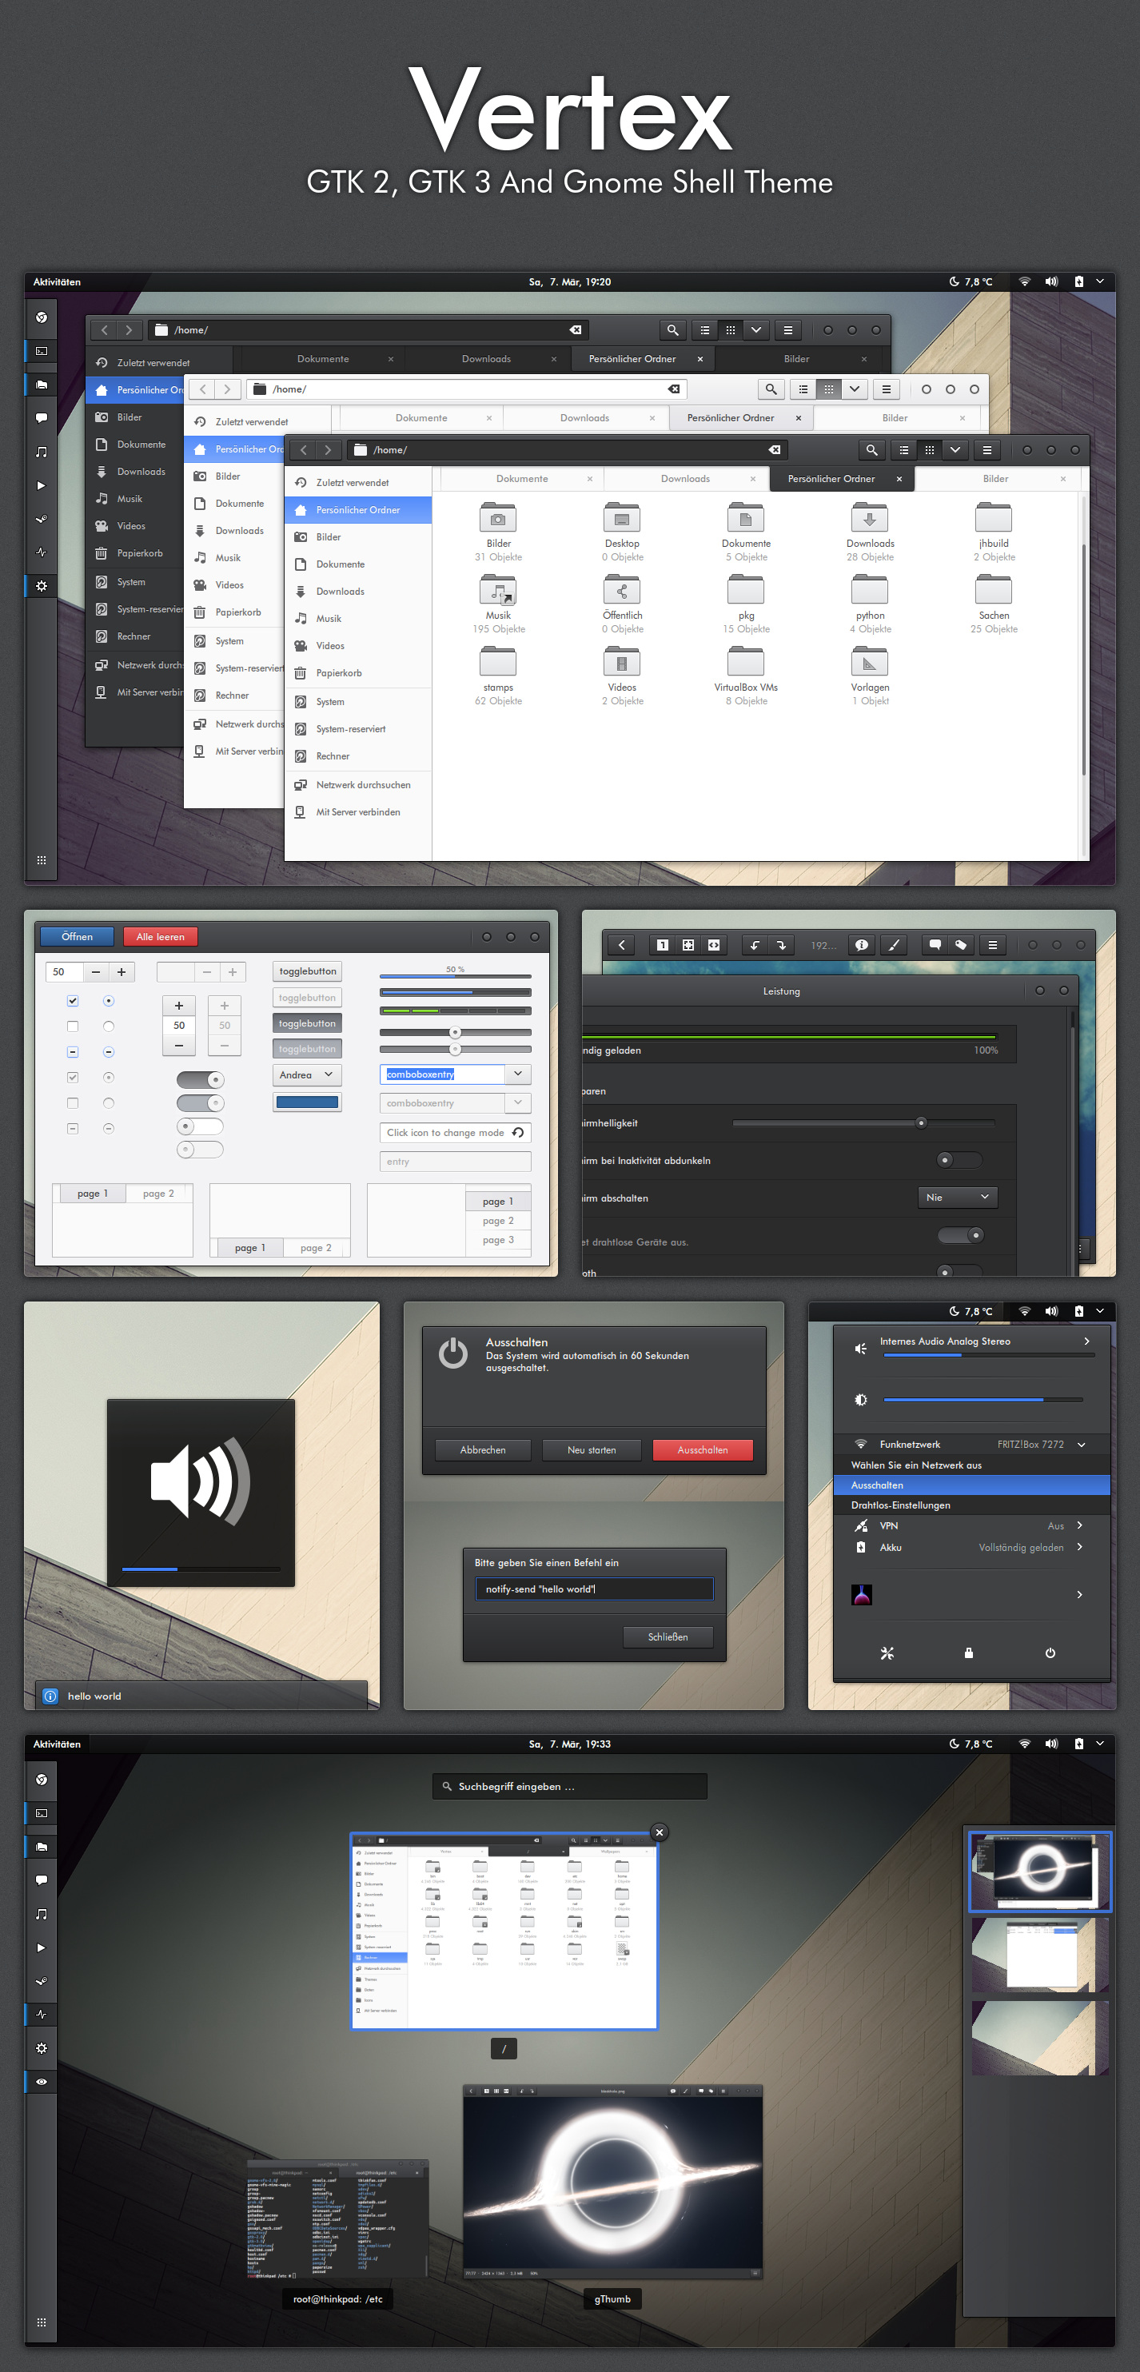The width and height of the screenshot is (1140, 2372).
Task: Toggle the 'bei Inaktivität abdunkeln' switch
Action: pos(958,1160)
